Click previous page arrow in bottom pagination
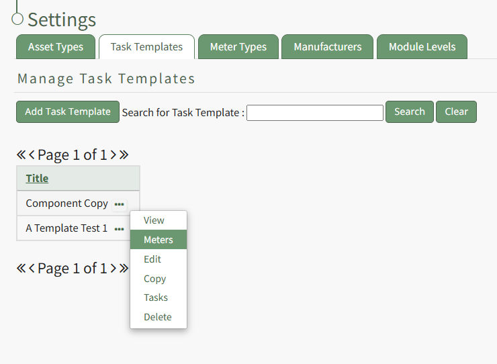The width and height of the screenshot is (497, 364). (32, 269)
